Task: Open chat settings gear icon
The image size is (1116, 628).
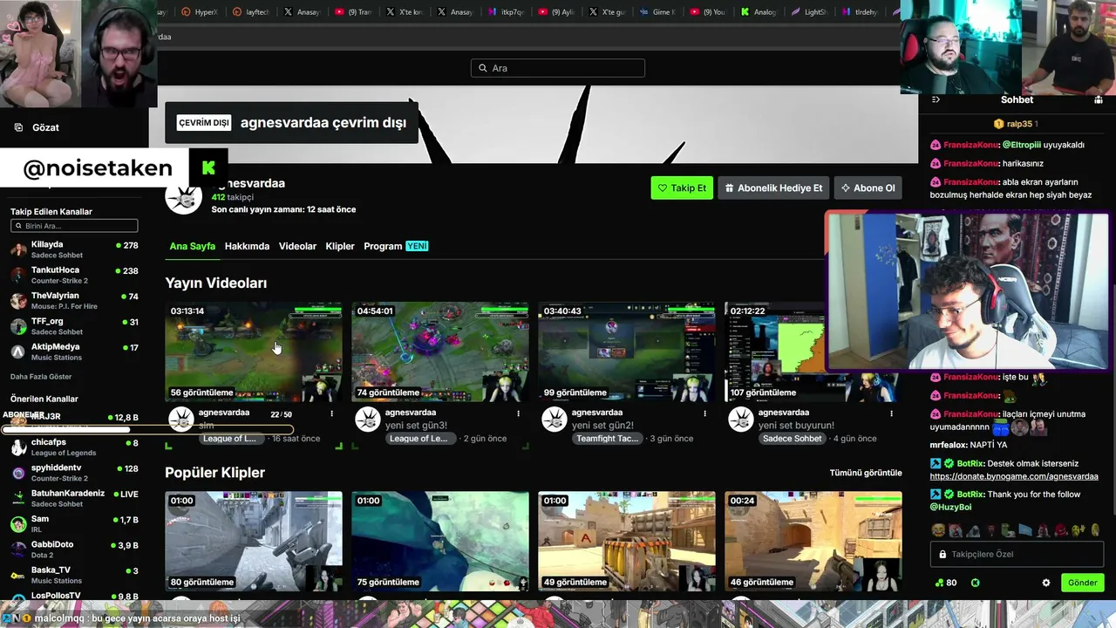Action: (x=1046, y=583)
